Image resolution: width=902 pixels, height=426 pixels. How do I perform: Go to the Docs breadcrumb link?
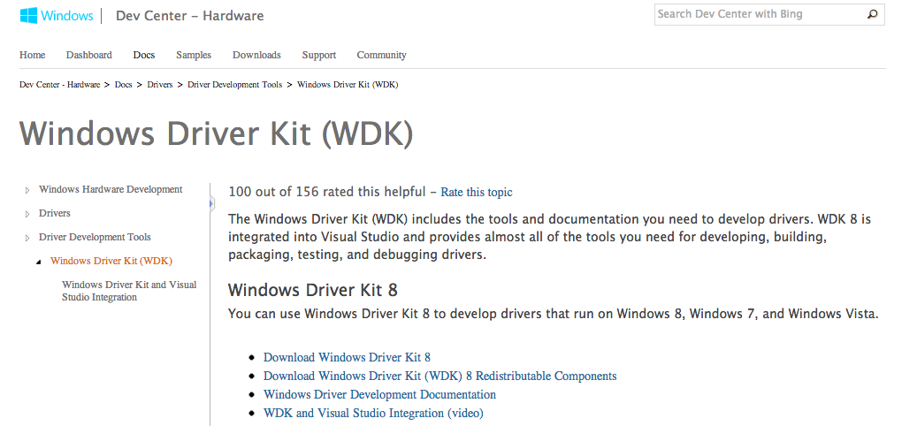click(x=124, y=85)
